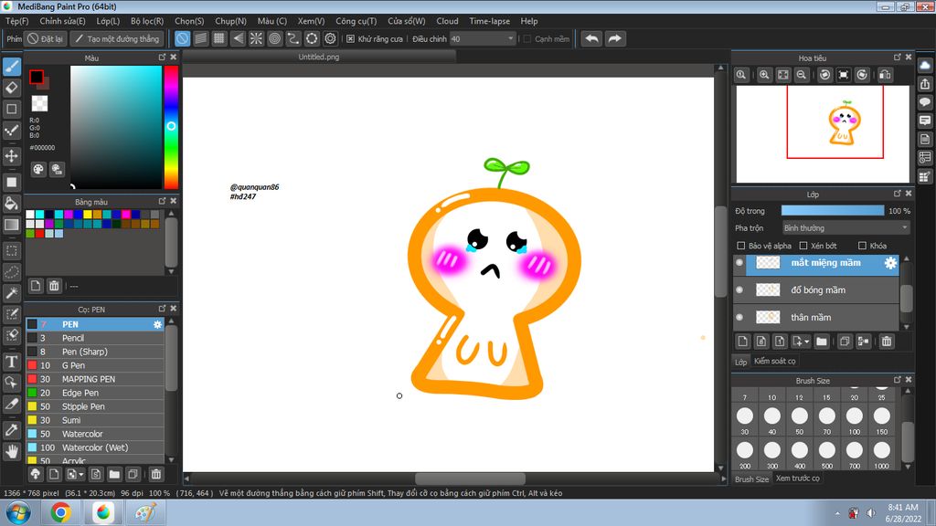The image size is (936, 526).
Task: Enable the grid (cross) snap guide
Action: pyautogui.click(x=219, y=38)
